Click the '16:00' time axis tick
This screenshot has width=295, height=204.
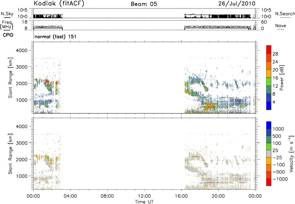click(x=181, y=196)
